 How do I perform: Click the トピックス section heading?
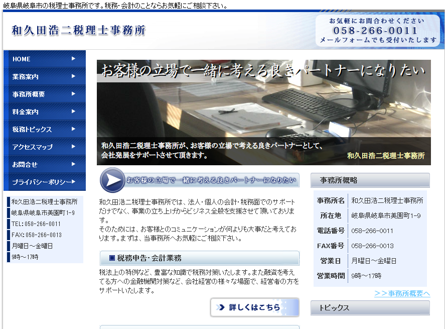click(370, 308)
